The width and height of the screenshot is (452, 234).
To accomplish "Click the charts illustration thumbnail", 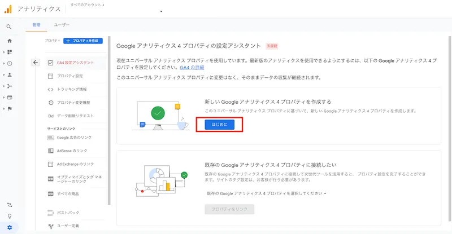I will 161,181.
